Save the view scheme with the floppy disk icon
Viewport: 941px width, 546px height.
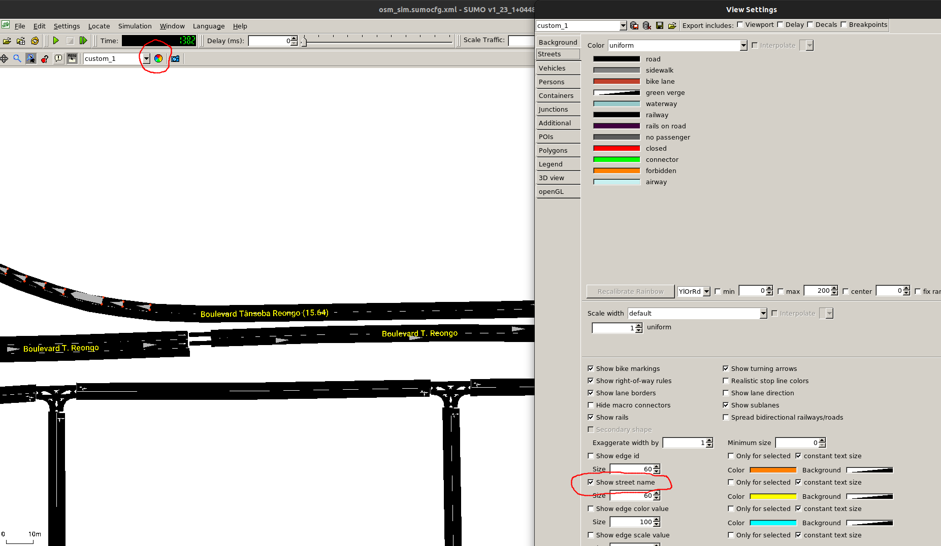pos(660,25)
